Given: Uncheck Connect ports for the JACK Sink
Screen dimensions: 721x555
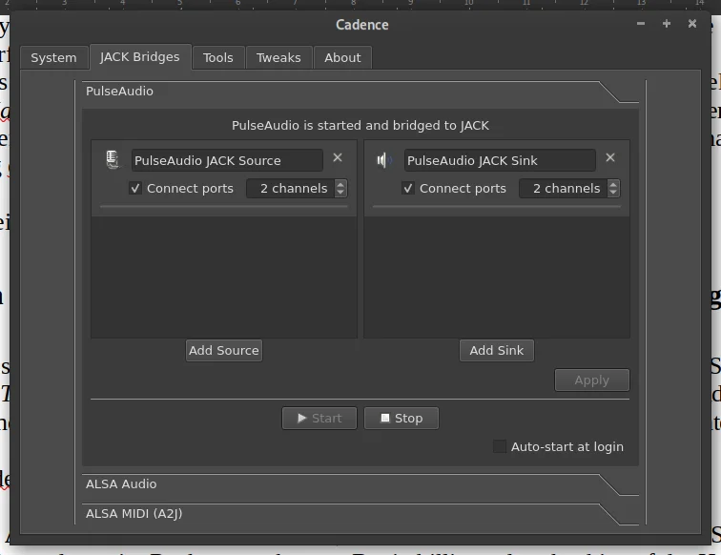Looking at the screenshot, I should (408, 188).
